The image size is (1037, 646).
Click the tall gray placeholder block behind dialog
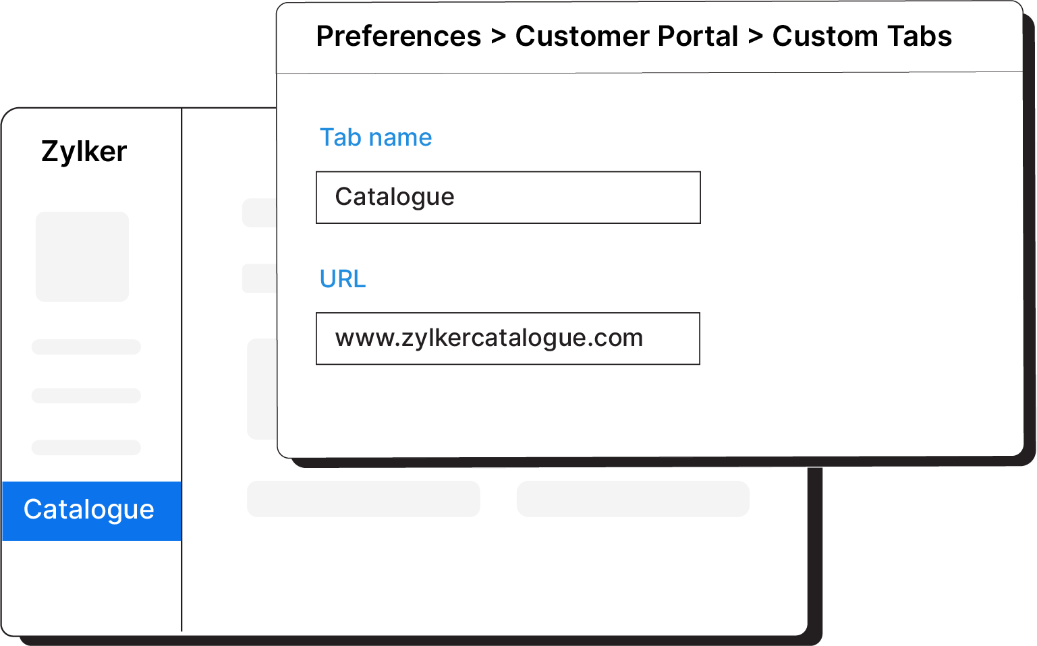(262, 389)
